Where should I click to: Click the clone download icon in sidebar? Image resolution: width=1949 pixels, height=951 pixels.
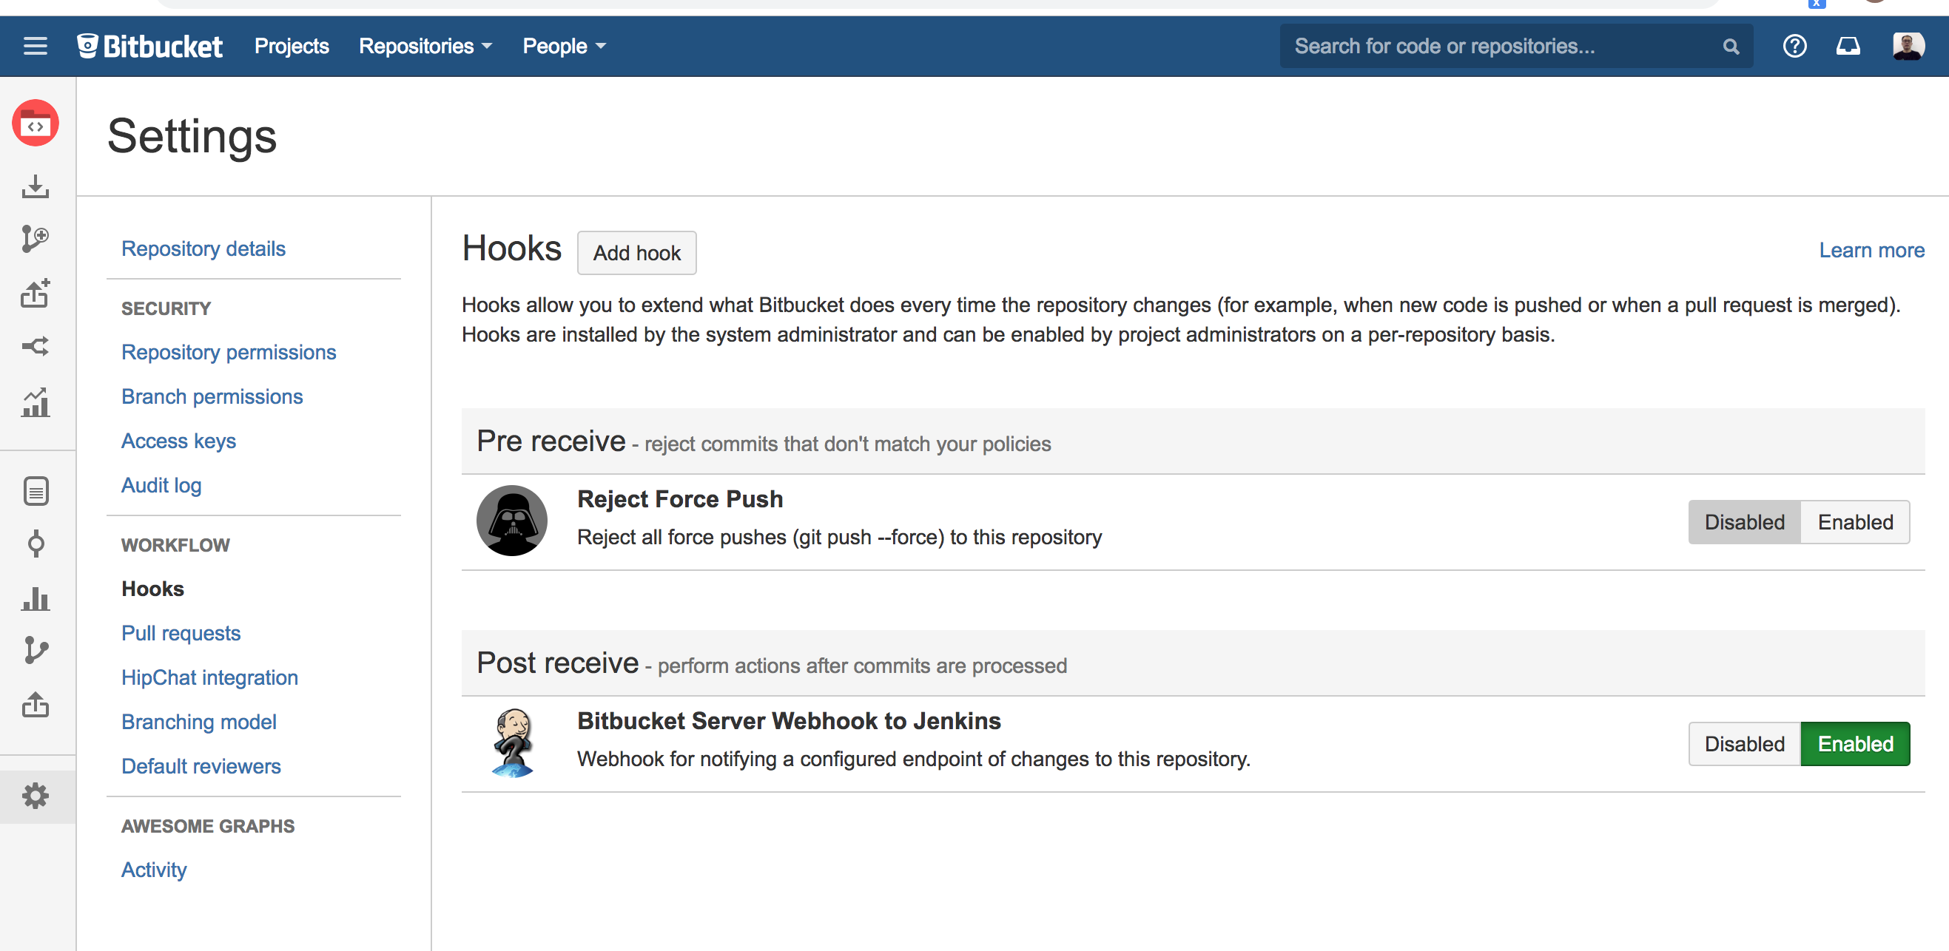click(x=35, y=186)
